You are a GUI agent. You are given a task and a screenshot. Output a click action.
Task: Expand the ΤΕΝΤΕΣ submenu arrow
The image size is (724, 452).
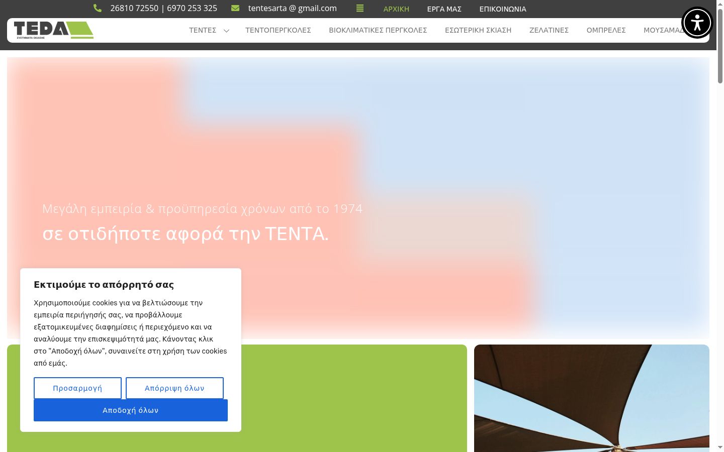point(226,31)
